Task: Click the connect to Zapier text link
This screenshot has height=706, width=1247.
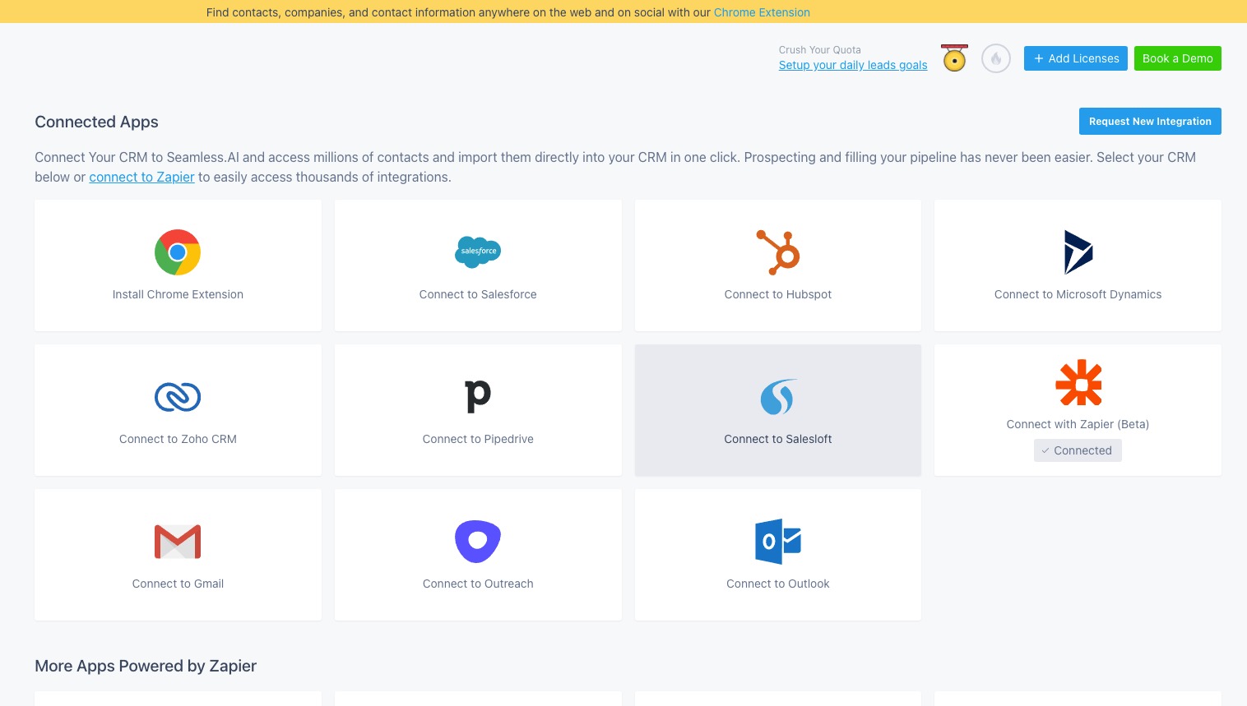Action: tap(141, 178)
